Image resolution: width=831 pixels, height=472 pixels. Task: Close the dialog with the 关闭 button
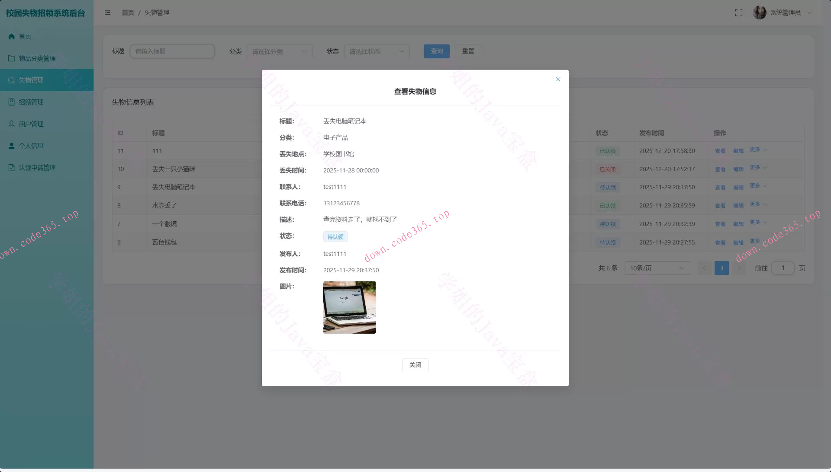(x=415, y=365)
